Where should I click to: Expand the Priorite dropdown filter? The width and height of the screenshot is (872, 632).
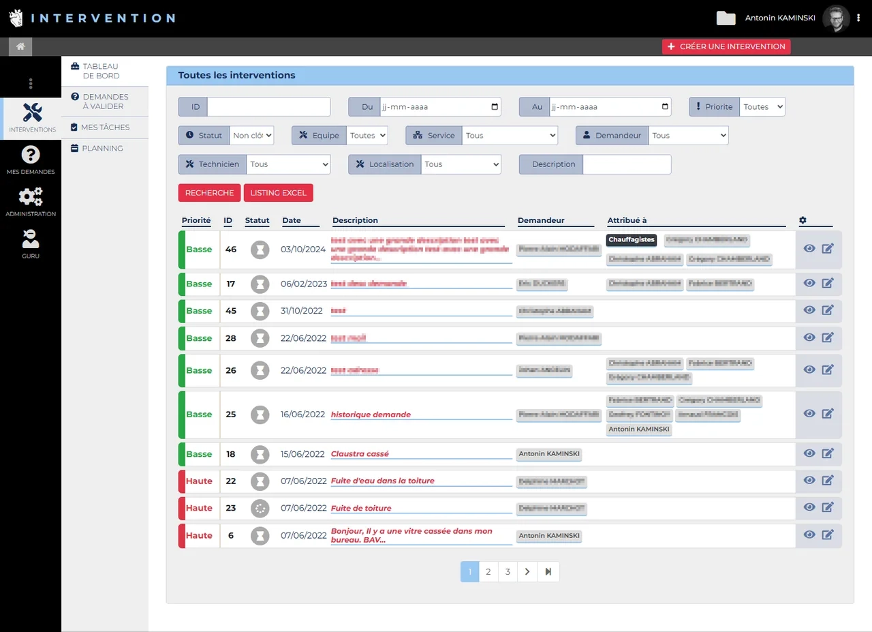coord(762,107)
